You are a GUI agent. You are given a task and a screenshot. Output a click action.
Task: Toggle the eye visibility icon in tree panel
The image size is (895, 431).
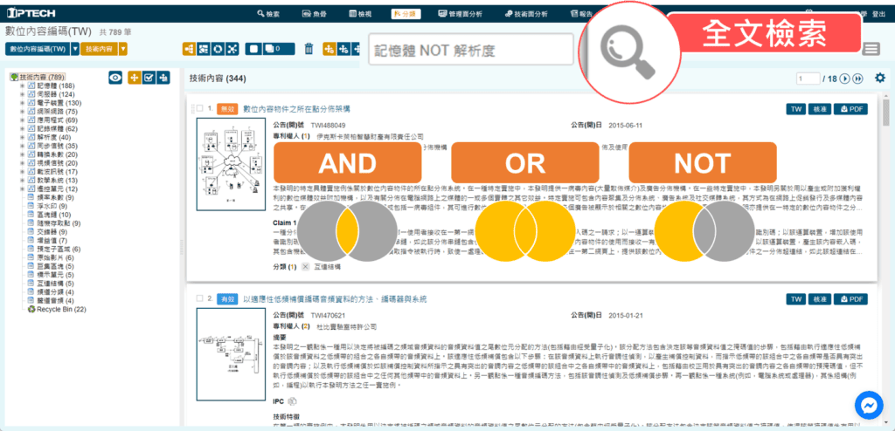pyautogui.click(x=115, y=78)
